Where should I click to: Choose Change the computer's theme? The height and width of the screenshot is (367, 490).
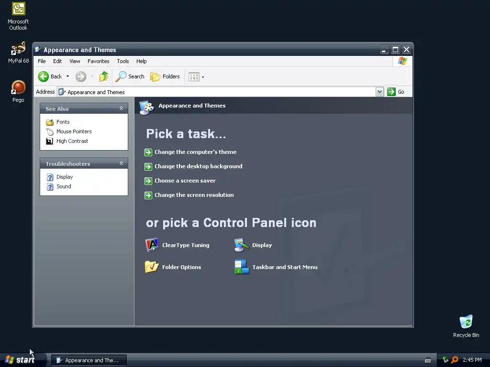(x=195, y=152)
